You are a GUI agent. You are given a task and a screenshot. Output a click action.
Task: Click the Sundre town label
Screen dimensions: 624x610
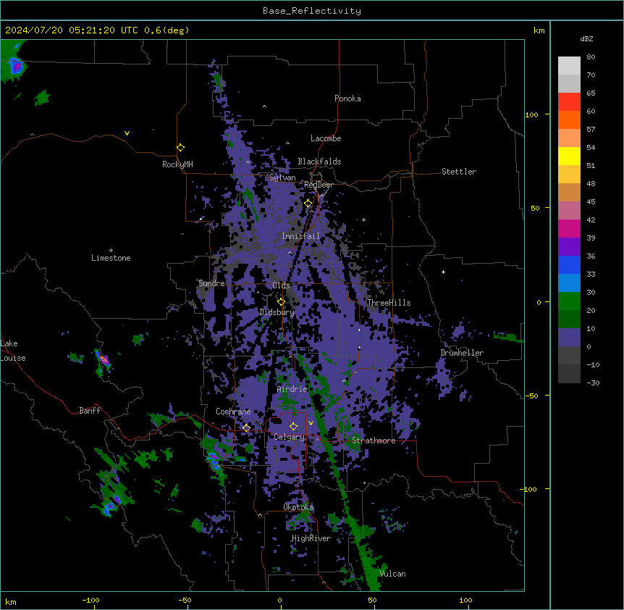pos(211,283)
